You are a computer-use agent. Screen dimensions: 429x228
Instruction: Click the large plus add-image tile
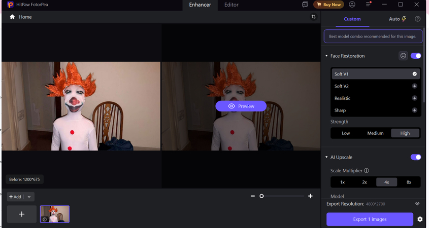(22, 214)
